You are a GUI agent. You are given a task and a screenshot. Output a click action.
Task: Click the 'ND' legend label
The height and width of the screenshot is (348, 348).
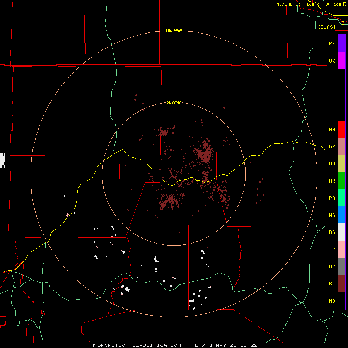tap(332, 301)
